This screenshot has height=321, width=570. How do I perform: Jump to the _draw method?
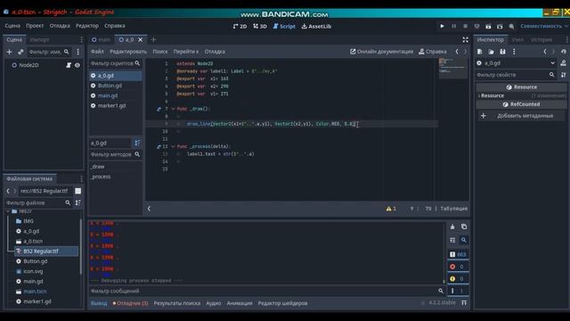pyautogui.click(x=98, y=167)
